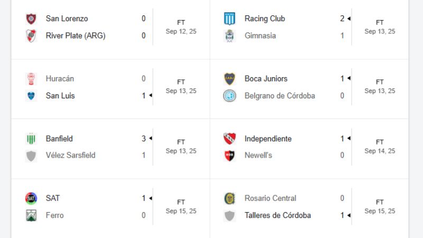This screenshot has height=238, width=423.
Task: Click the San Lorenzo club crest
Action: coord(31,19)
